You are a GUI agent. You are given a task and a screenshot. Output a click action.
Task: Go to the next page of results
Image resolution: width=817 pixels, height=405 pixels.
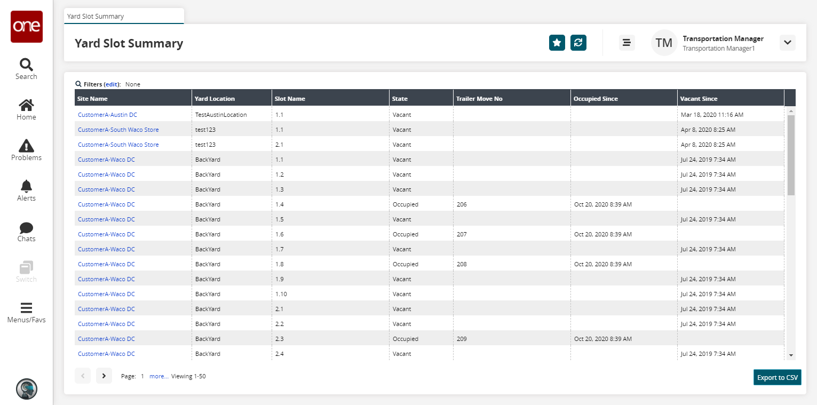[104, 376]
